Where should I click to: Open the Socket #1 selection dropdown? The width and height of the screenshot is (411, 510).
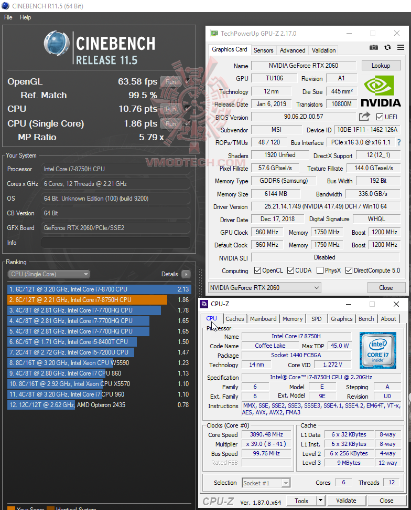click(x=266, y=483)
